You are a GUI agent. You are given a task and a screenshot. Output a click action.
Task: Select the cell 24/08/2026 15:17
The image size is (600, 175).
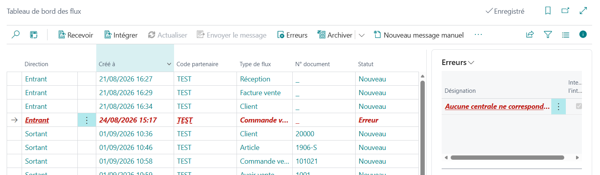[135, 120]
